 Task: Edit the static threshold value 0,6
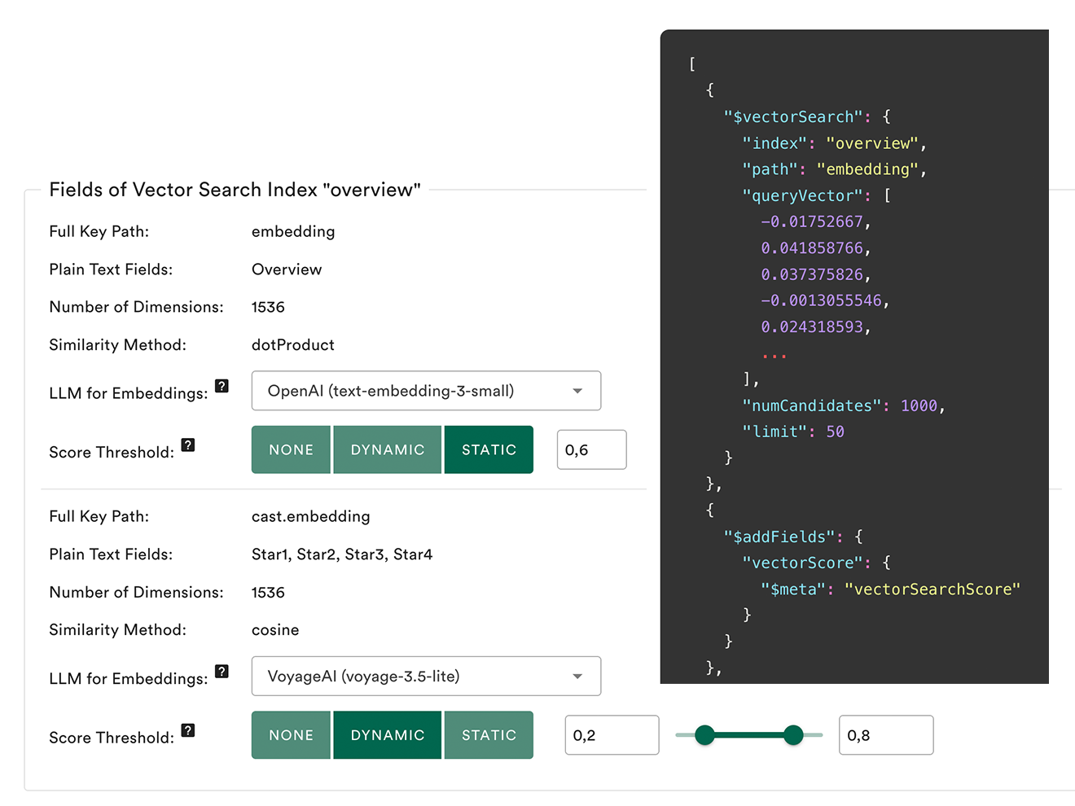pos(591,449)
